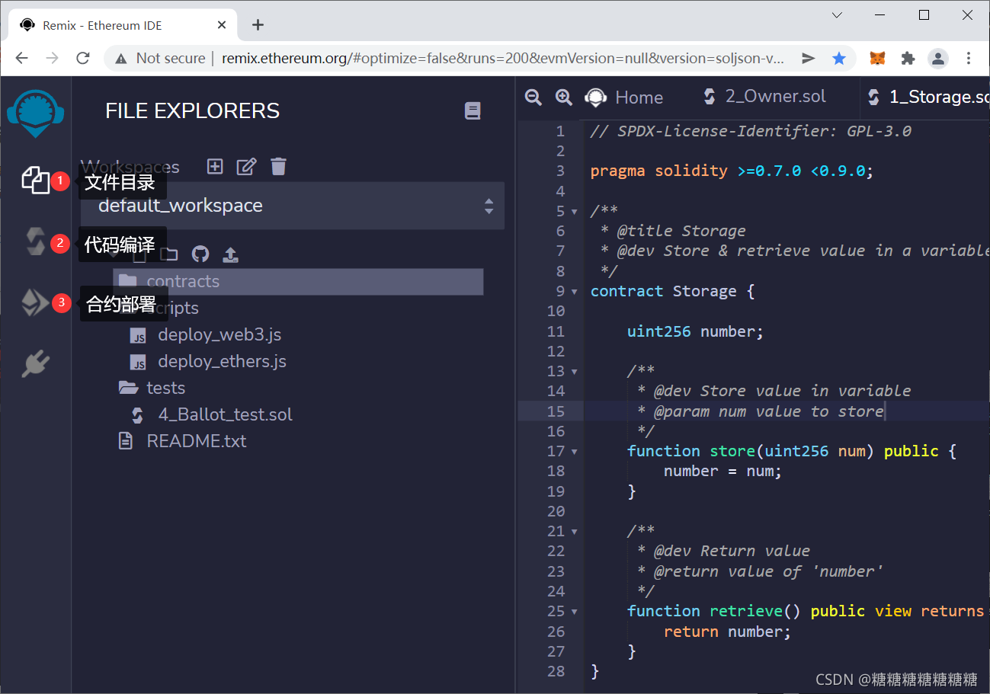Click the browser back button
The width and height of the screenshot is (990, 694).
[x=21, y=58]
